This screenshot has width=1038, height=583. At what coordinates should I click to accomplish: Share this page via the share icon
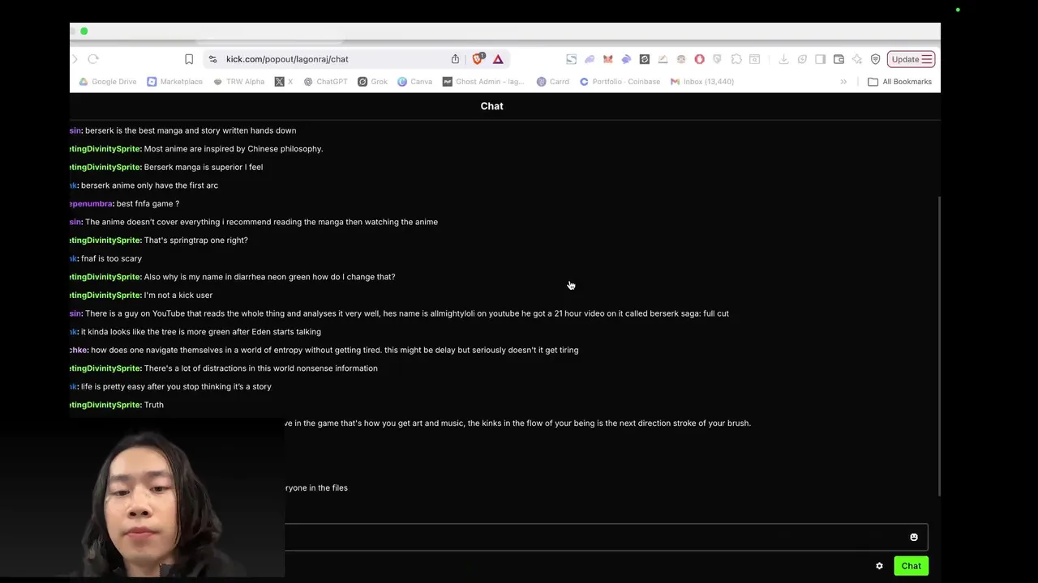[455, 59]
